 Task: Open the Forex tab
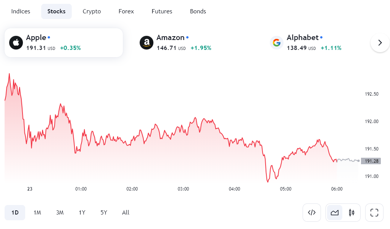(x=126, y=11)
